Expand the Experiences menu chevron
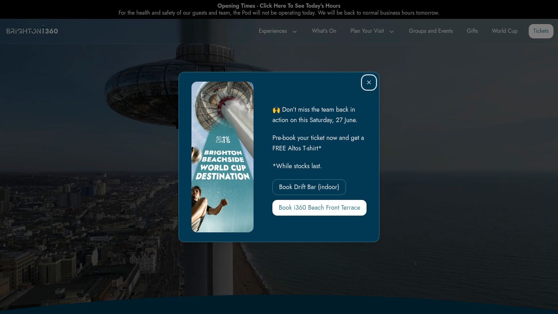Screen dimensions: 558x314 (x=295, y=31)
